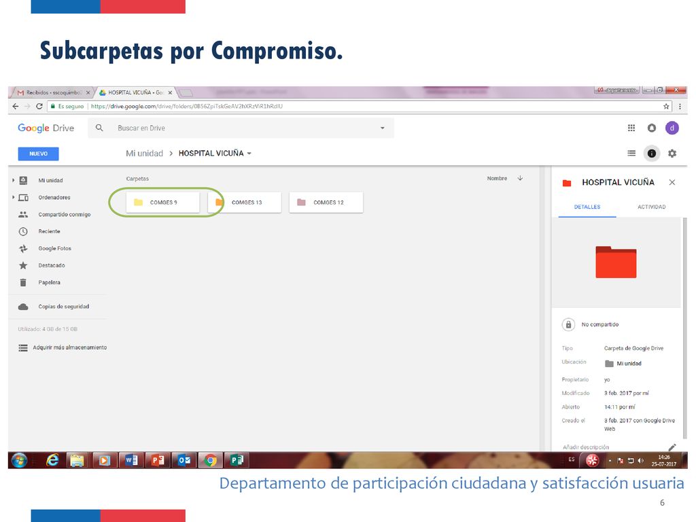Select Ordenadores in the sidebar

[x=54, y=197]
